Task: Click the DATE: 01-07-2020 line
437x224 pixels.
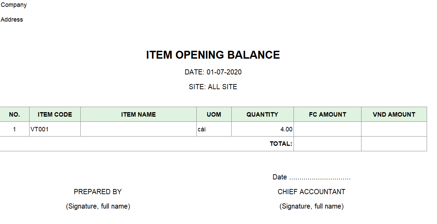Action: [213, 72]
